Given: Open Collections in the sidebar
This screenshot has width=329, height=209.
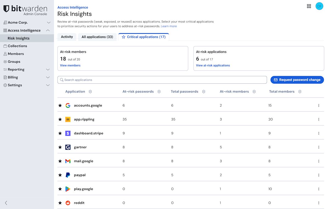Looking at the screenshot, I should 17,46.
